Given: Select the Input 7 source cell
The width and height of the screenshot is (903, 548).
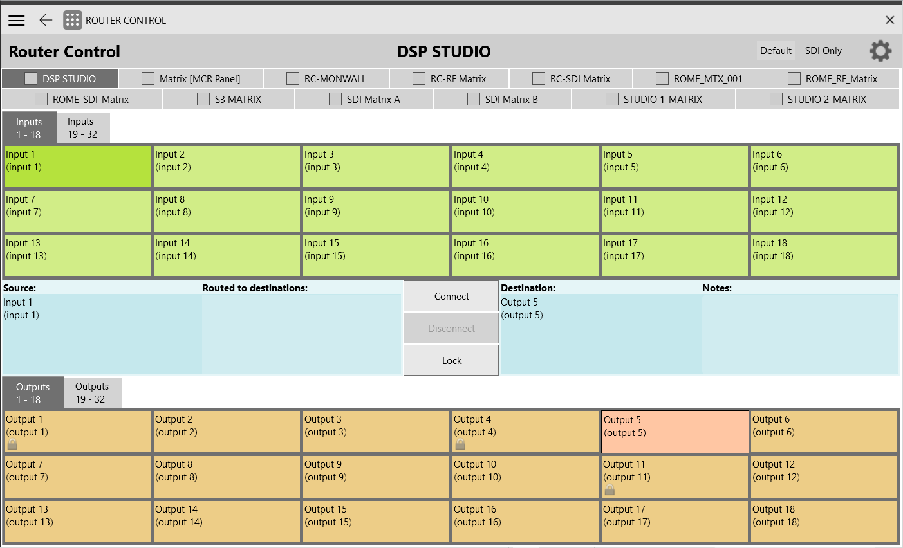Looking at the screenshot, I should (77, 211).
